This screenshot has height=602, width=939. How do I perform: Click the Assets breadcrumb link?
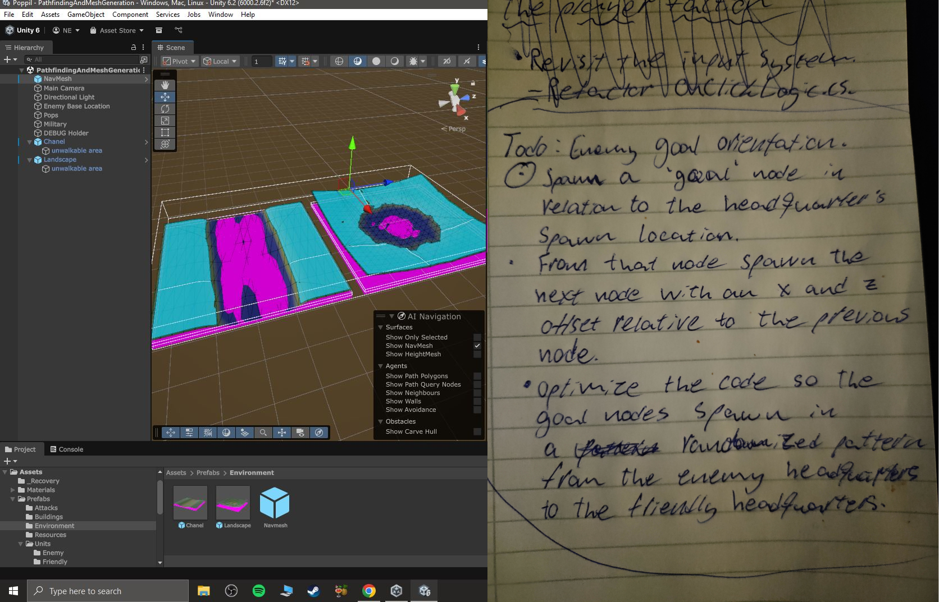pyautogui.click(x=176, y=473)
